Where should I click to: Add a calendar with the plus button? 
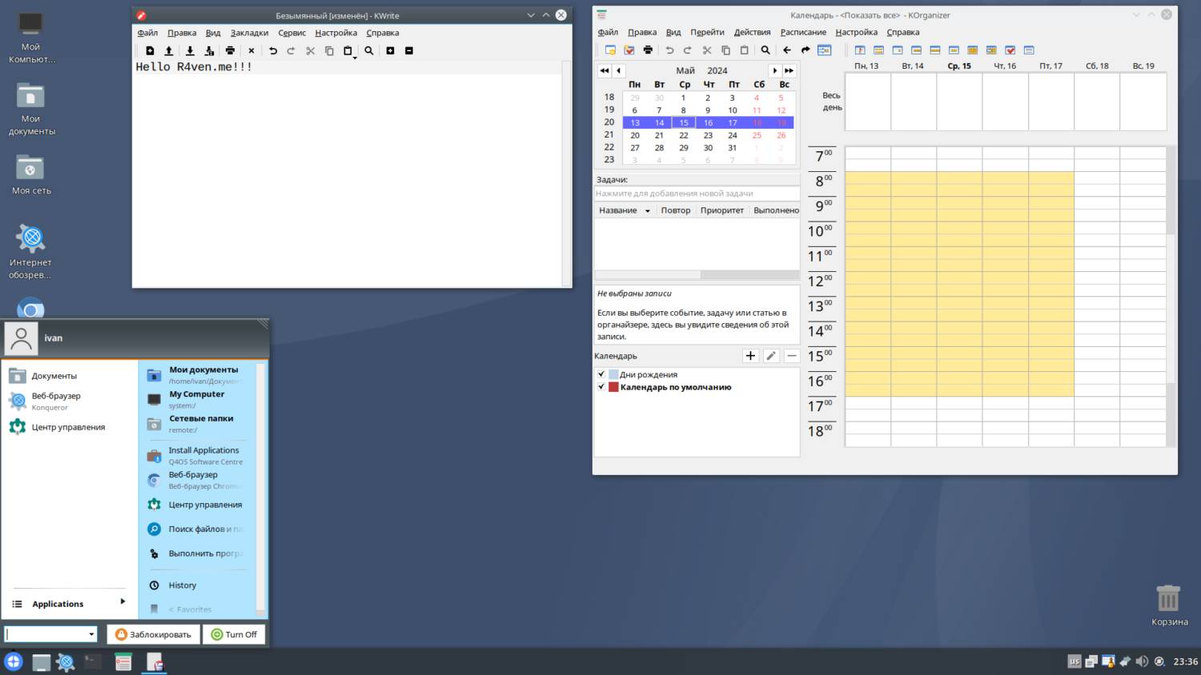pos(750,356)
